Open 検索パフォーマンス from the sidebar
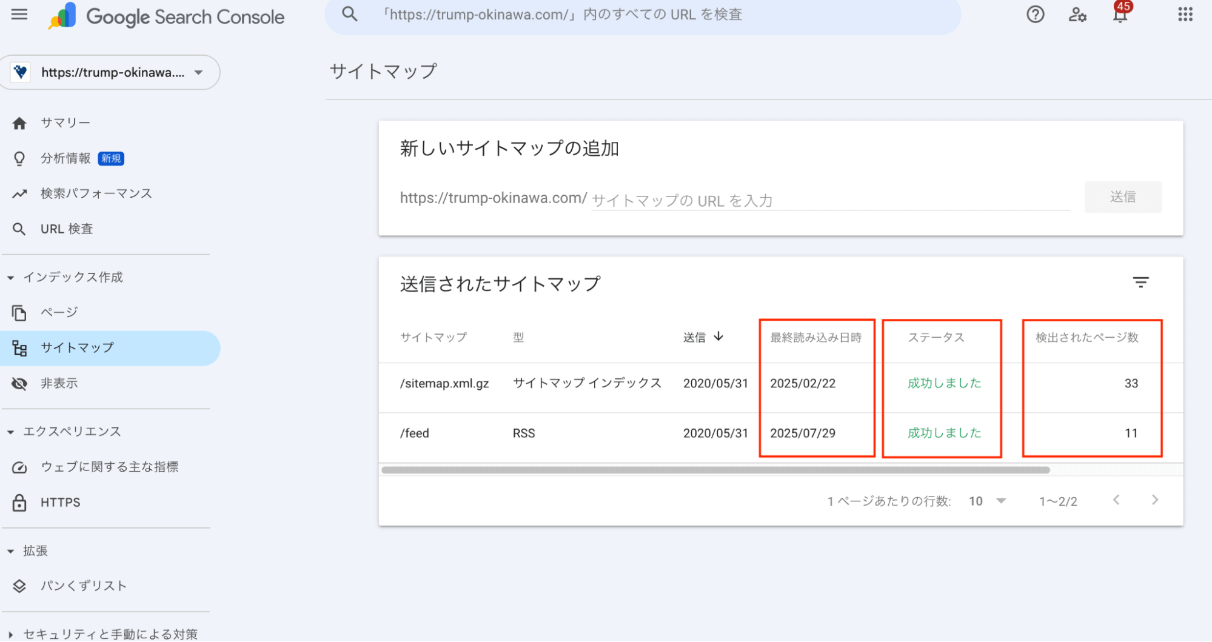The width and height of the screenshot is (1212, 642). coord(96,193)
